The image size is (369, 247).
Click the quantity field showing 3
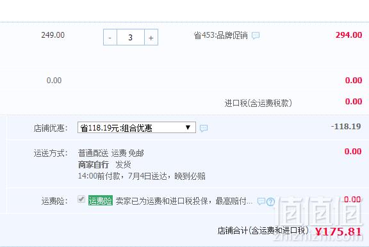pos(131,37)
